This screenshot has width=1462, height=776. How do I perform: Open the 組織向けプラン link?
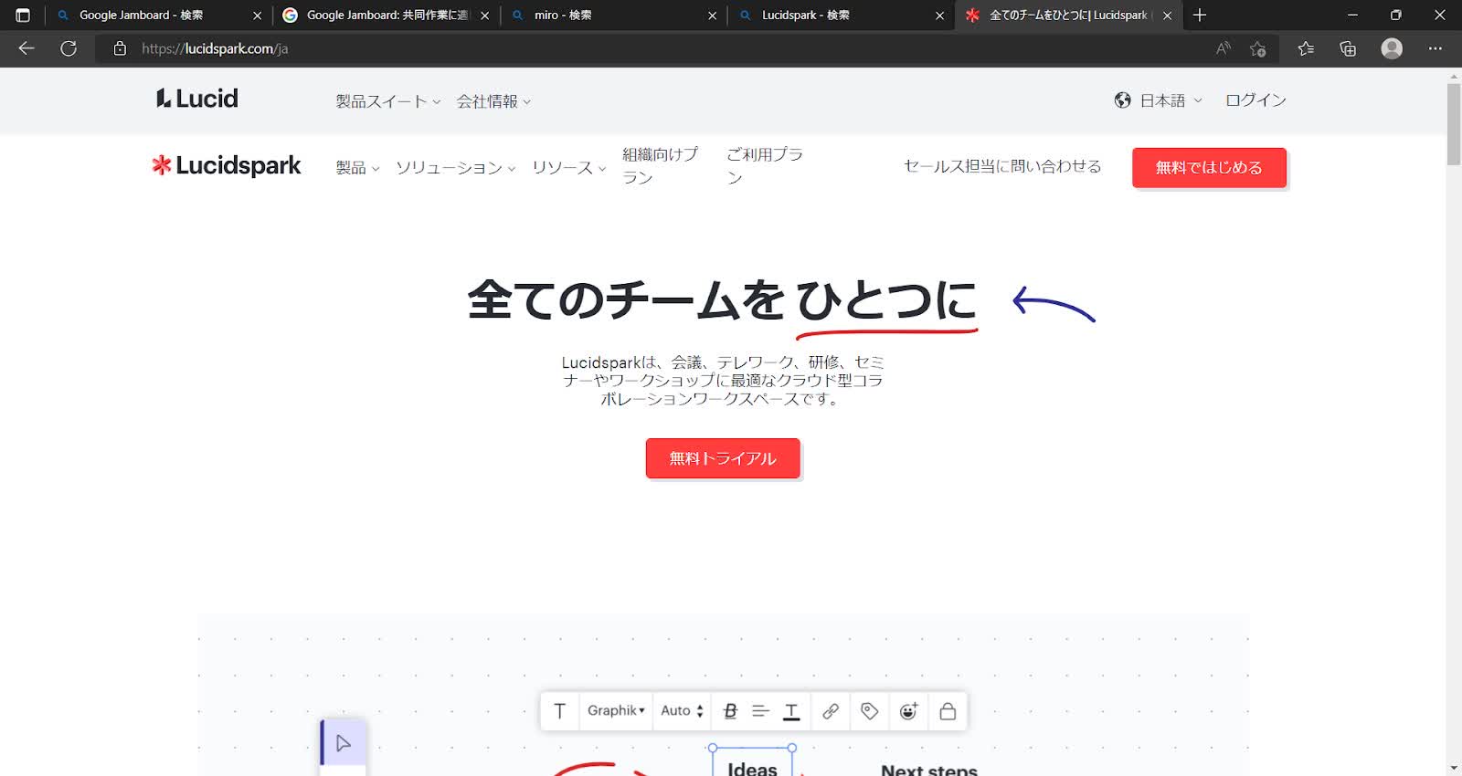[660, 166]
